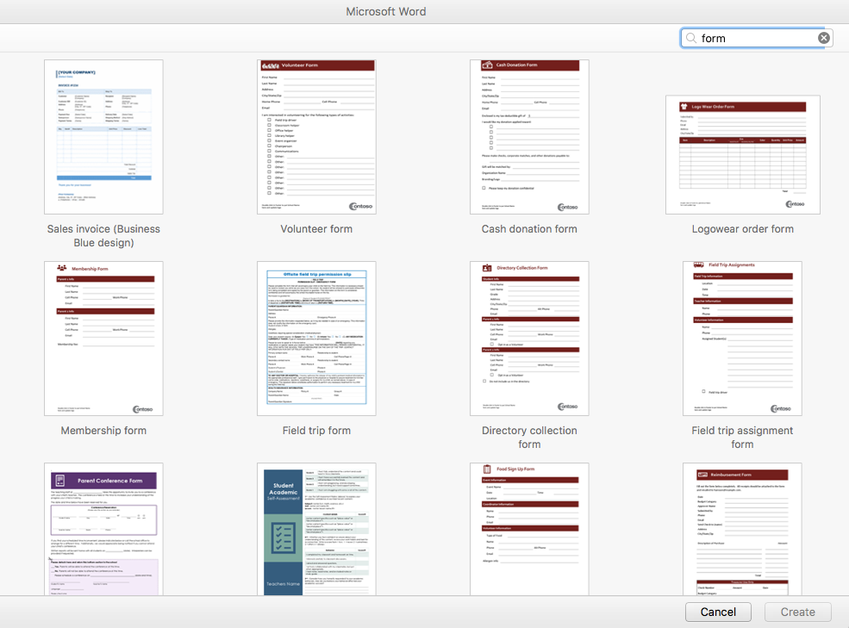The height and width of the screenshot is (628, 849).
Task: Clear the search field with the X icon
Action: point(823,38)
